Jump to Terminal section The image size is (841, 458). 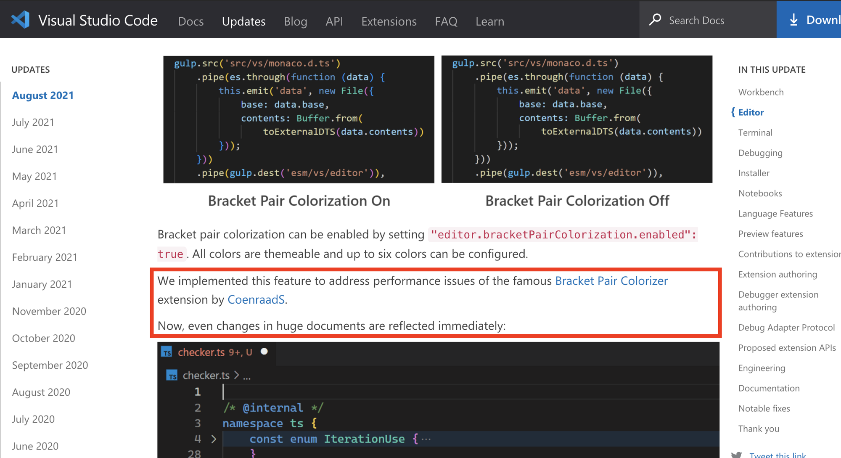click(755, 132)
